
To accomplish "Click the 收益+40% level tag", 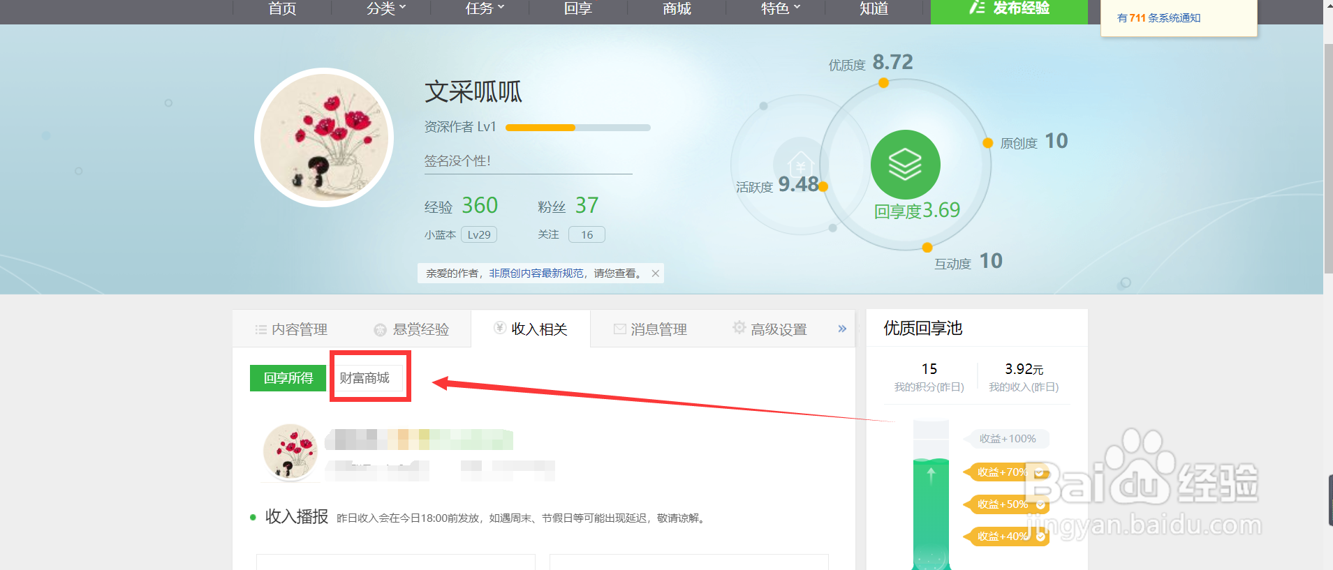I will 1006,537.
